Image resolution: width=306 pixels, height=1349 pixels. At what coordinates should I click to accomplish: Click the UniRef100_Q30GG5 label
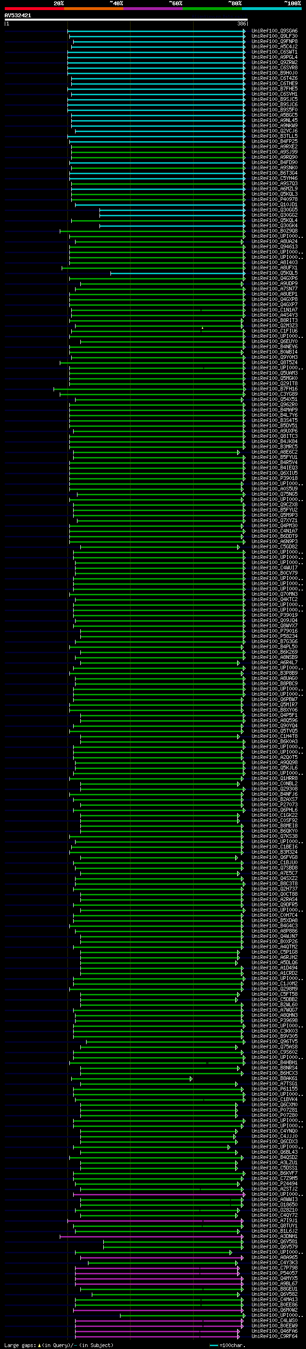[274, 210]
